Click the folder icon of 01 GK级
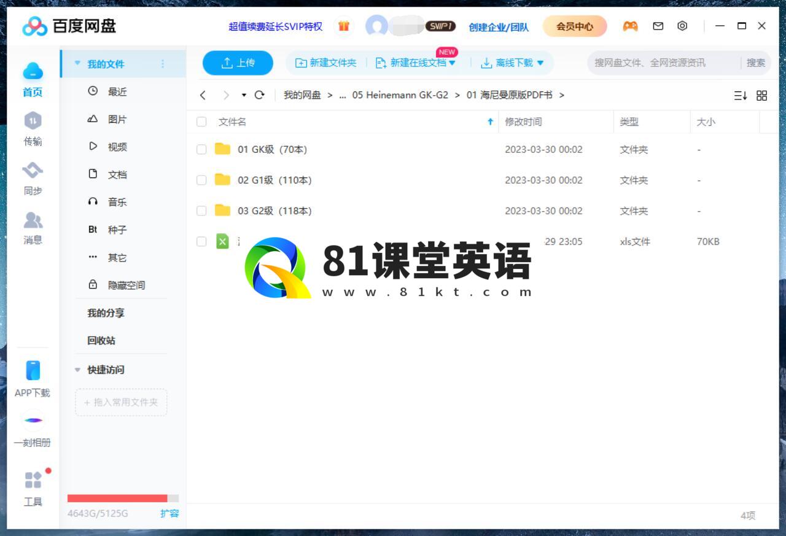The height and width of the screenshot is (536, 786). click(222, 149)
